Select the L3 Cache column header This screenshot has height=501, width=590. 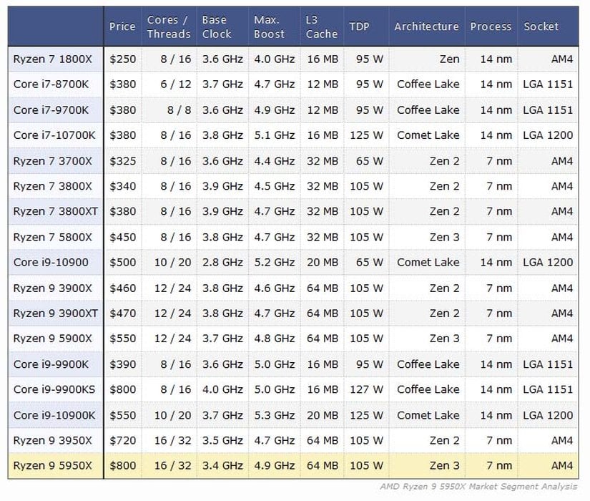click(x=321, y=26)
